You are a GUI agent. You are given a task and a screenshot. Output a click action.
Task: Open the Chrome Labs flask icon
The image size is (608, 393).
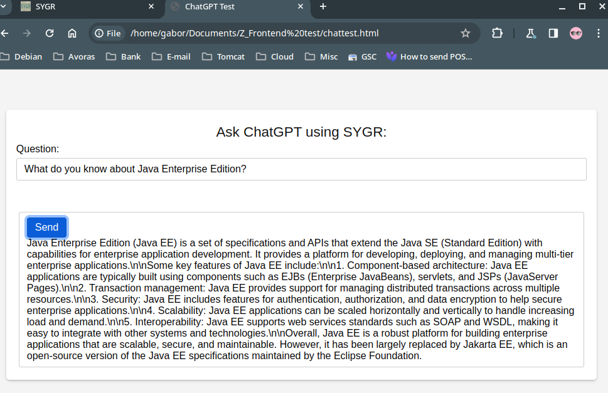[530, 34]
